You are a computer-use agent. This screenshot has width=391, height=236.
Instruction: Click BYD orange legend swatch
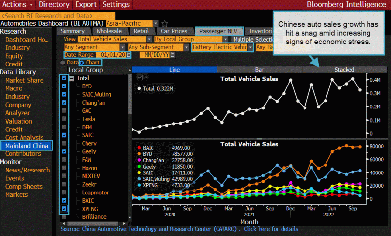click(139, 154)
